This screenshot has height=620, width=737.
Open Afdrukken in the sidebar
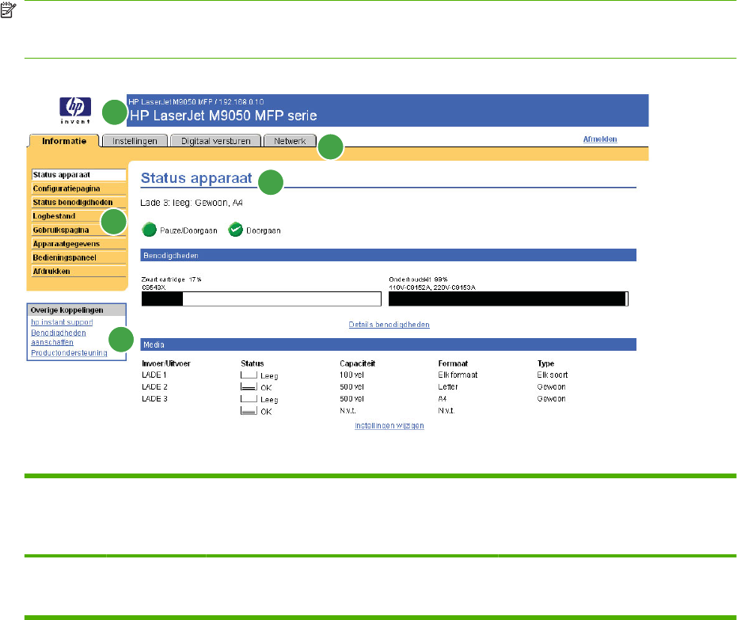click(x=78, y=272)
